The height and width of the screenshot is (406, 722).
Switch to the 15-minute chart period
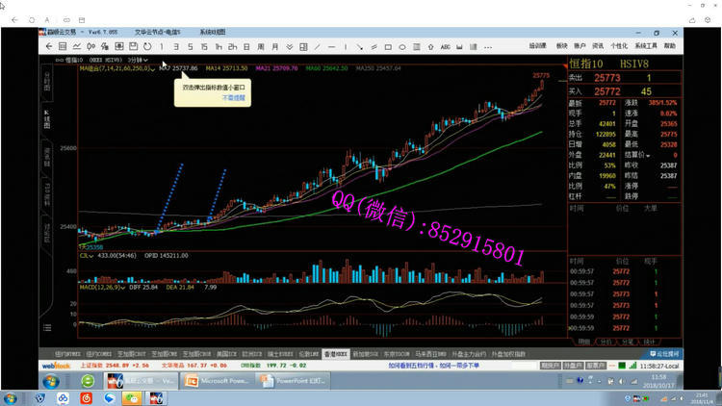[205, 45]
